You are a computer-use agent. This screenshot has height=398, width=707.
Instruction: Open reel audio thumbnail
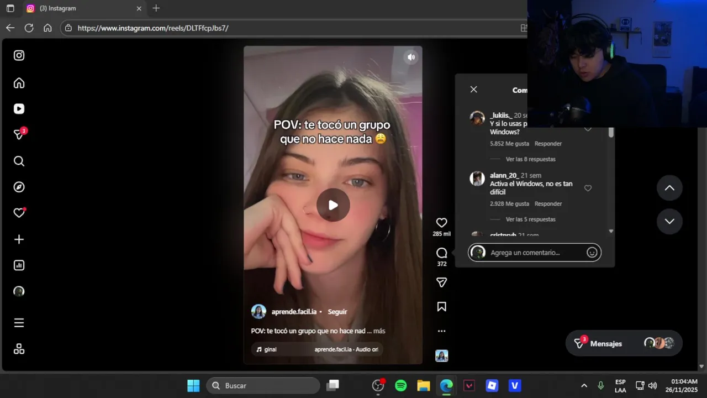441,356
